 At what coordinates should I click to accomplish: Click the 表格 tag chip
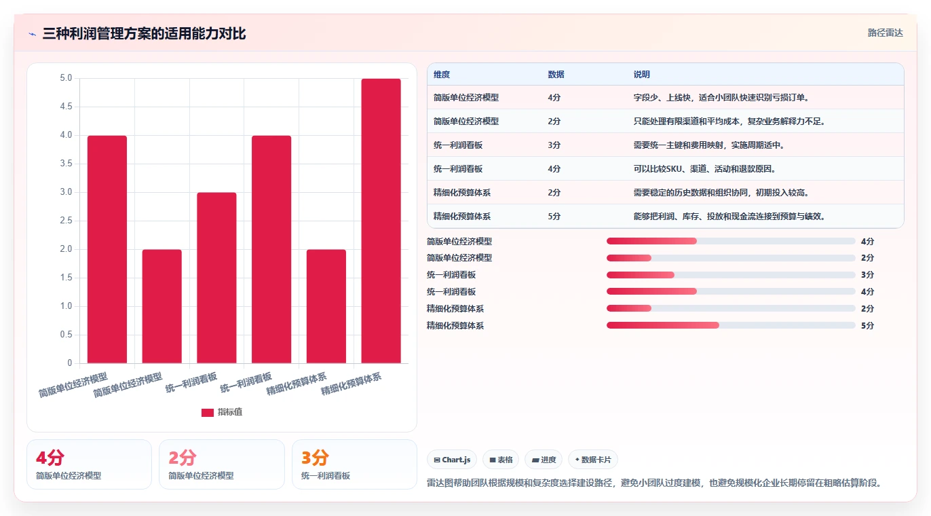pos(501,460)
